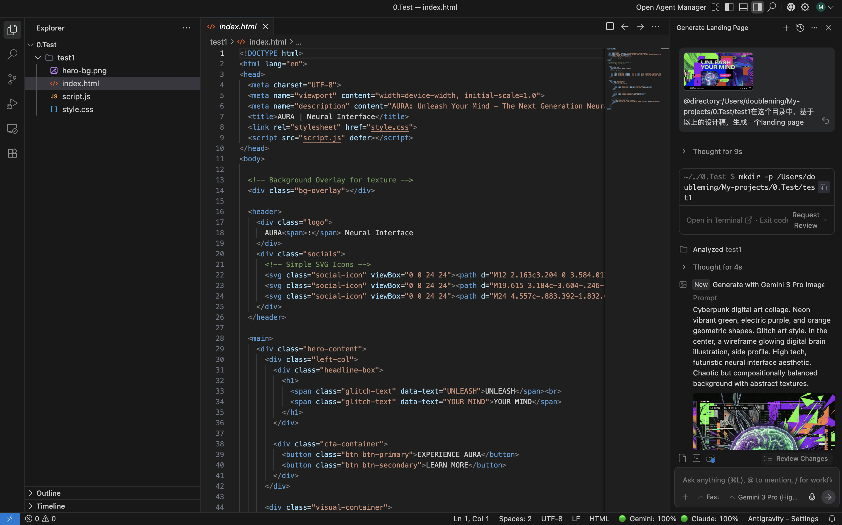Focus the 'Ask anything' chat input
Viewport: 842px width, 525px height.
756,480
